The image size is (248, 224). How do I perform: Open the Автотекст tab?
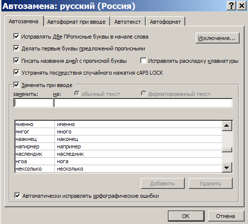point(127,22)
